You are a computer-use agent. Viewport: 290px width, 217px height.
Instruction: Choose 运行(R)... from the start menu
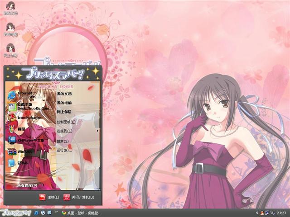click(x=64, y=151)
